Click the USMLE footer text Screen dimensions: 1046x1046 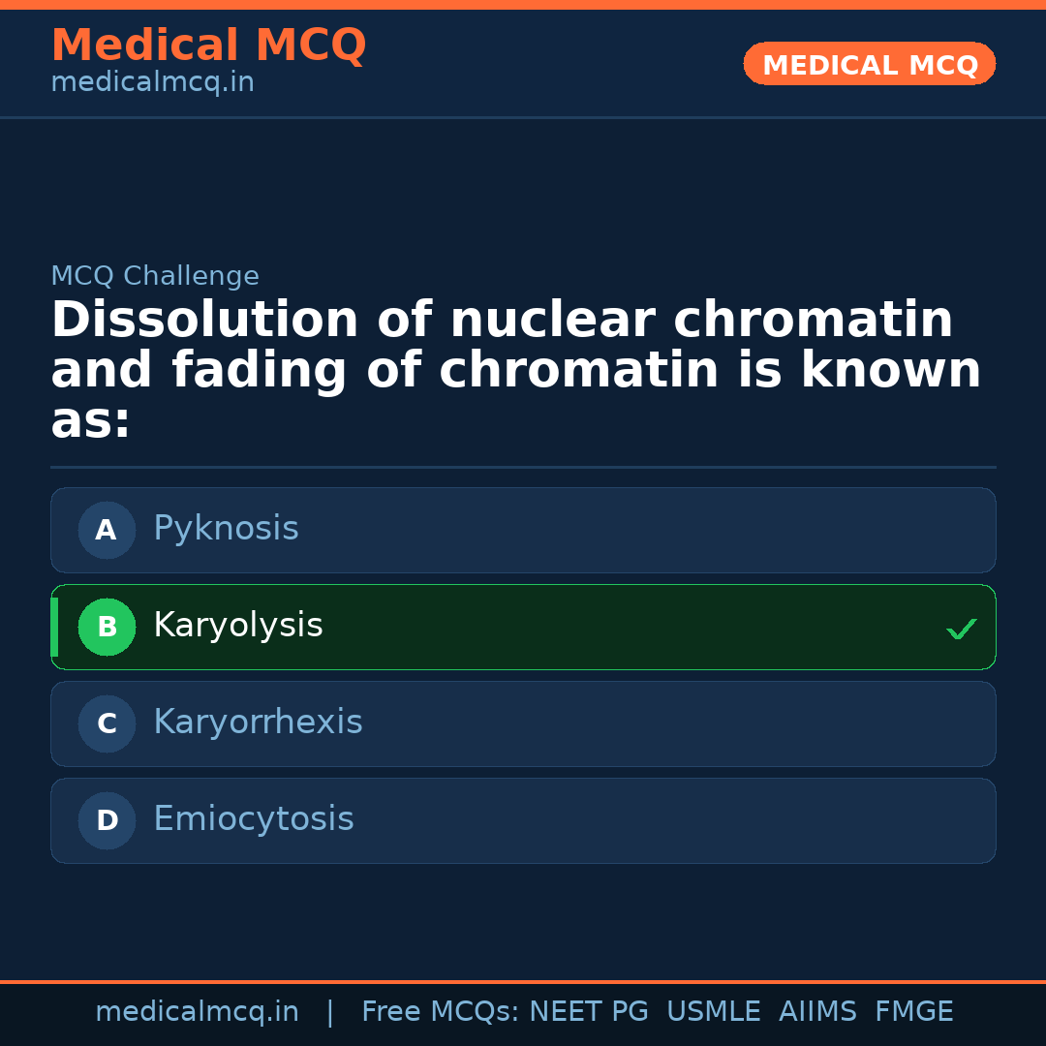pos(713,1012)
